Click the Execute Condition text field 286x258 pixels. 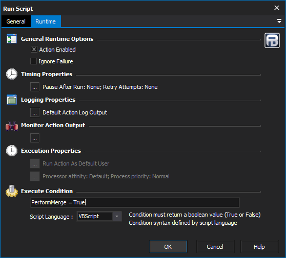tap(135, 202)
